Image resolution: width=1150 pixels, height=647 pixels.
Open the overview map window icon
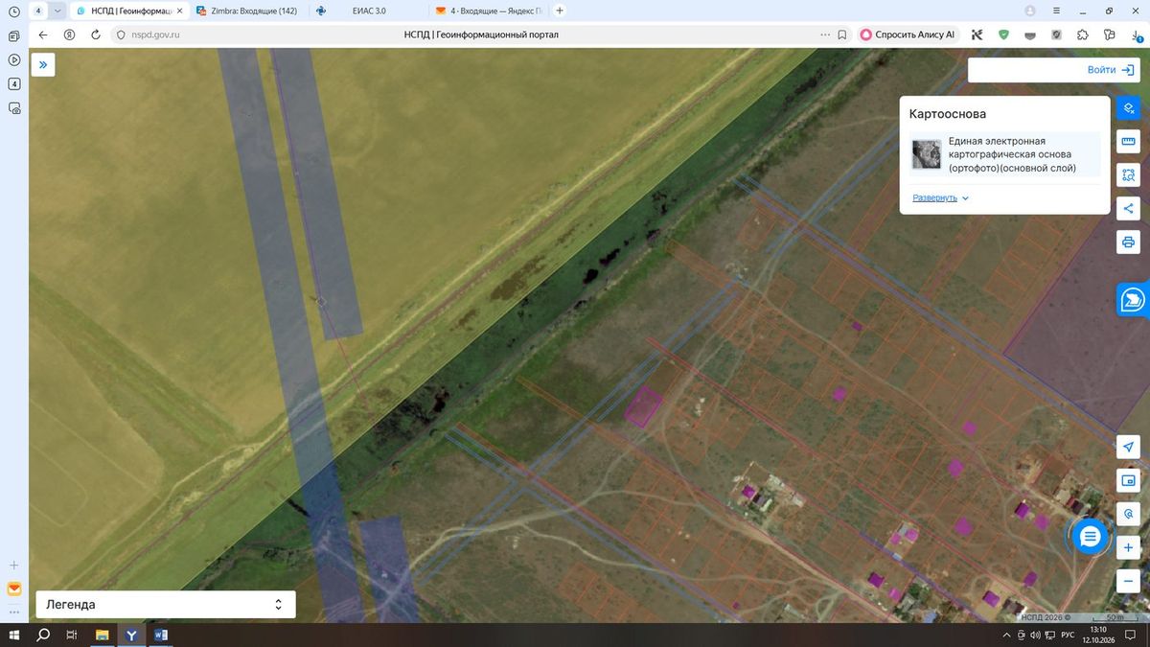coord(1128,480)
